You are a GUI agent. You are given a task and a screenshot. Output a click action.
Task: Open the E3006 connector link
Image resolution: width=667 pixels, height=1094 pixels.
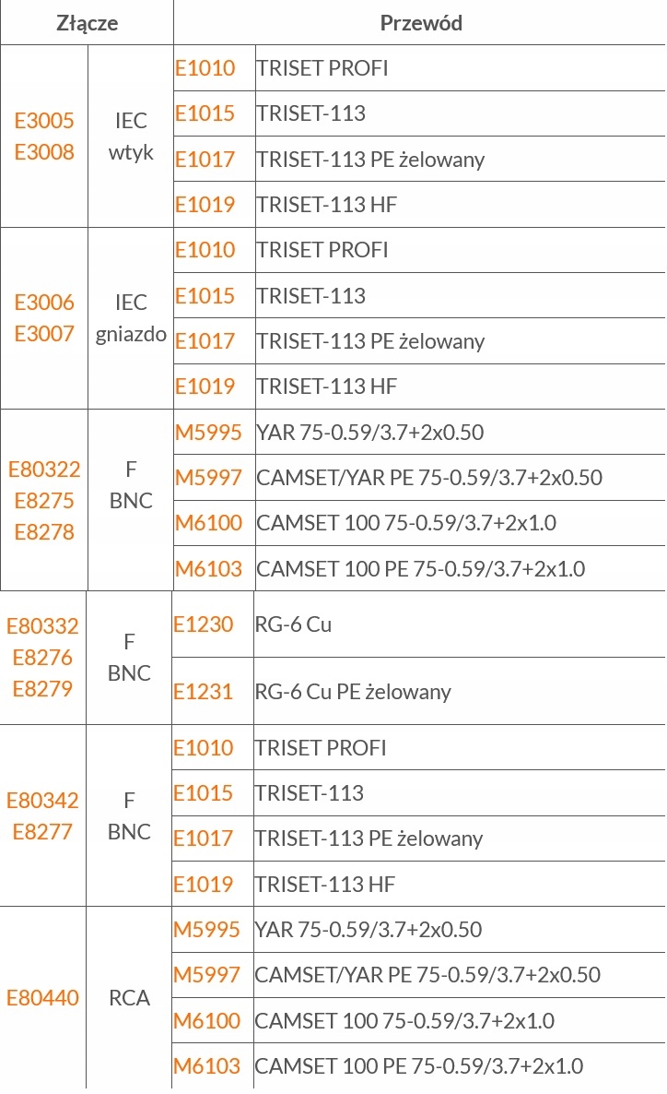click(44, 303)
